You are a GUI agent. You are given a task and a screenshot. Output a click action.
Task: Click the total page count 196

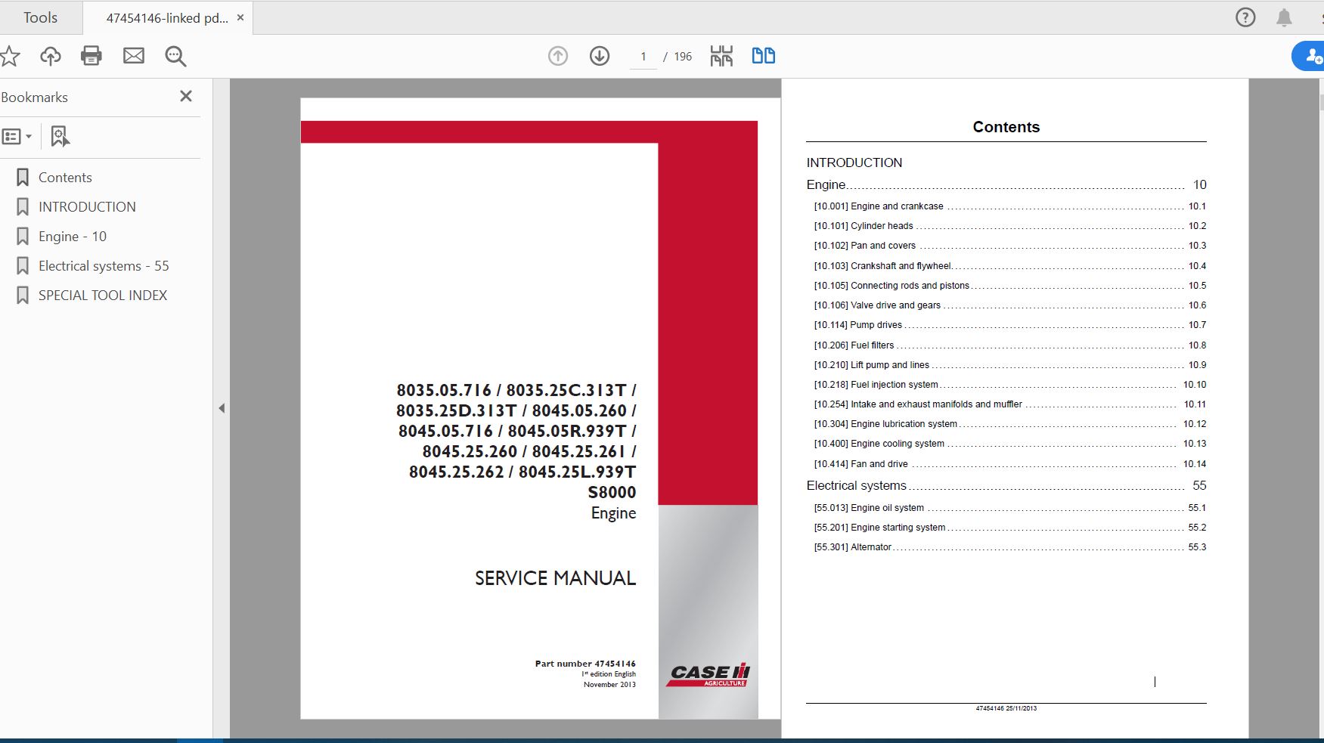683,57
